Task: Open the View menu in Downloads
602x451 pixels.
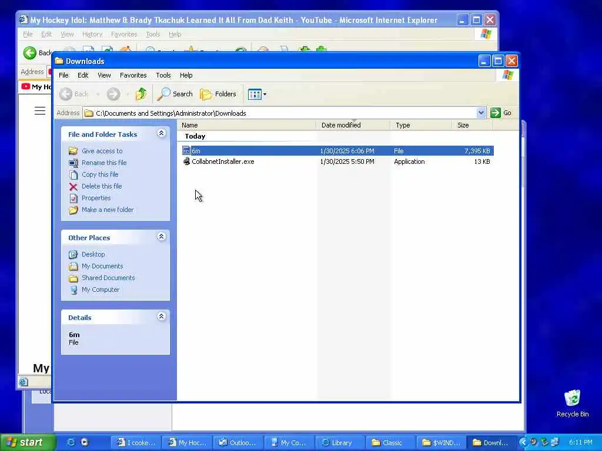Action: click(104, 75)
